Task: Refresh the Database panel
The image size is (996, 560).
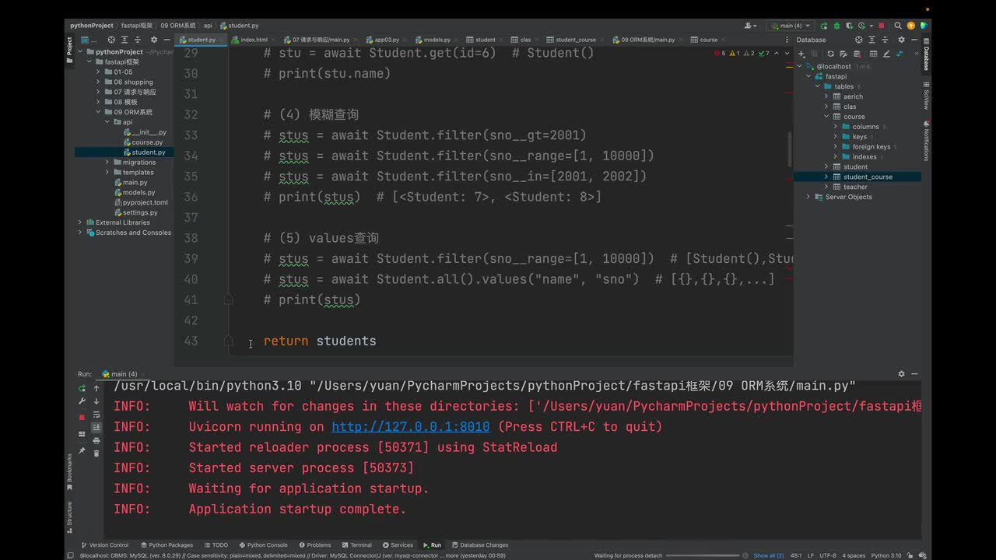Action: (x=831, y=54)
